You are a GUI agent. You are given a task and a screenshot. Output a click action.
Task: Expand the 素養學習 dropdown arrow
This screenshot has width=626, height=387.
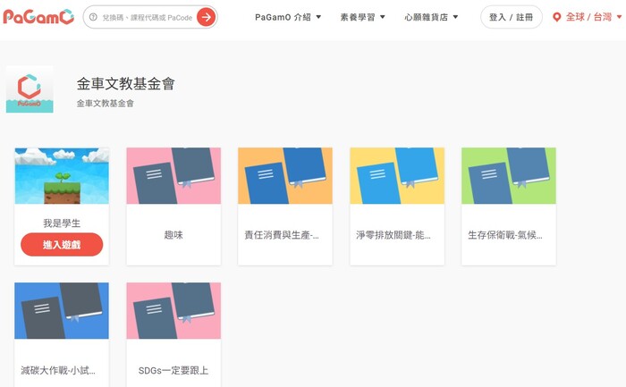383,17
